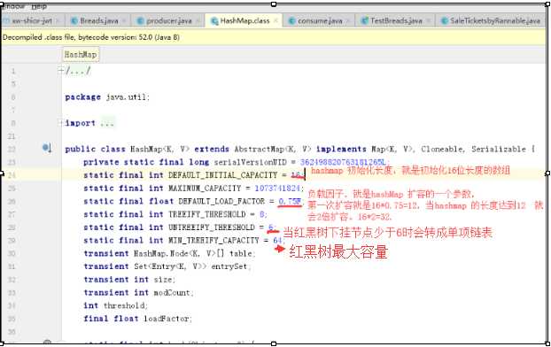This screenshot has height=347, width=551.
Task: Close the Breads.java tab
Action: (124, 20)
